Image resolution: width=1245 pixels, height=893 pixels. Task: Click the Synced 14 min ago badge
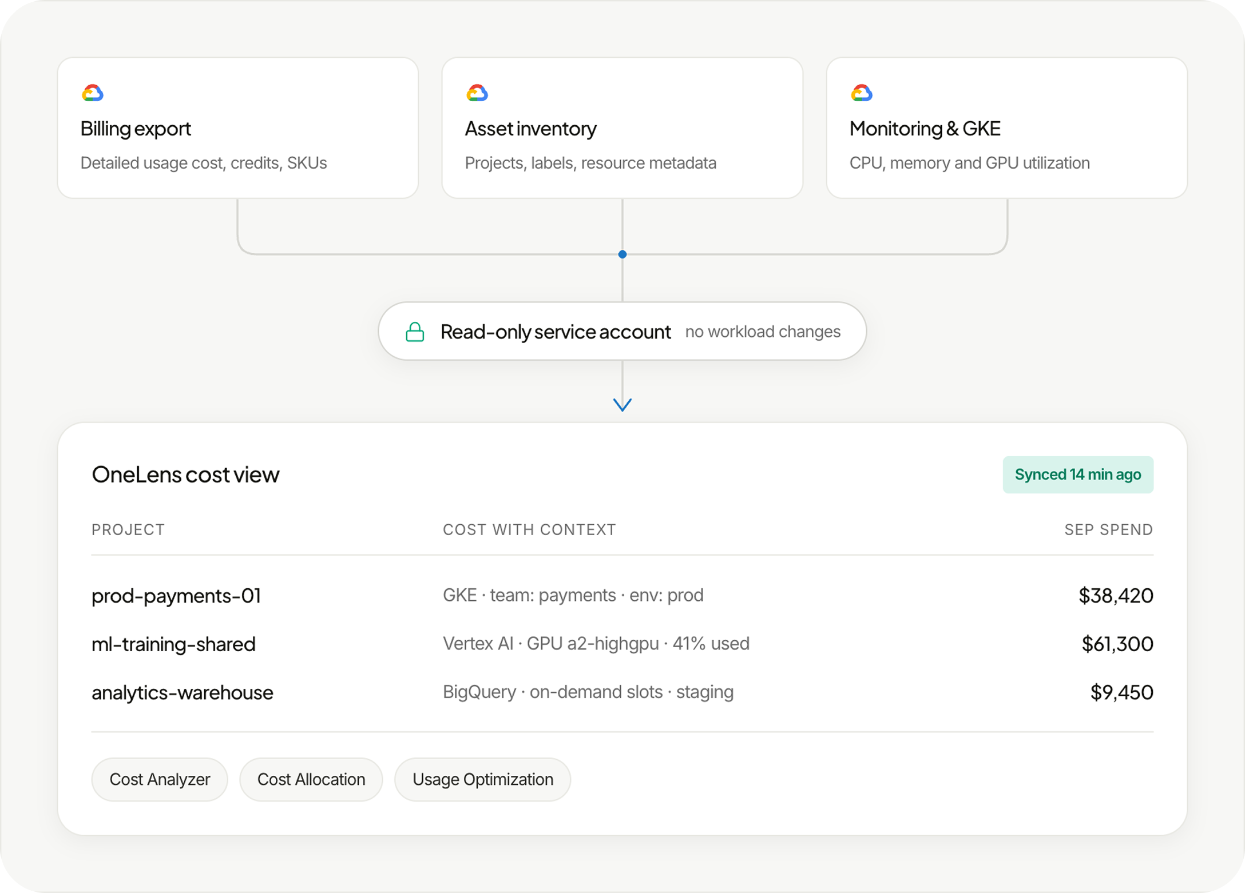tap(1078, 475)
